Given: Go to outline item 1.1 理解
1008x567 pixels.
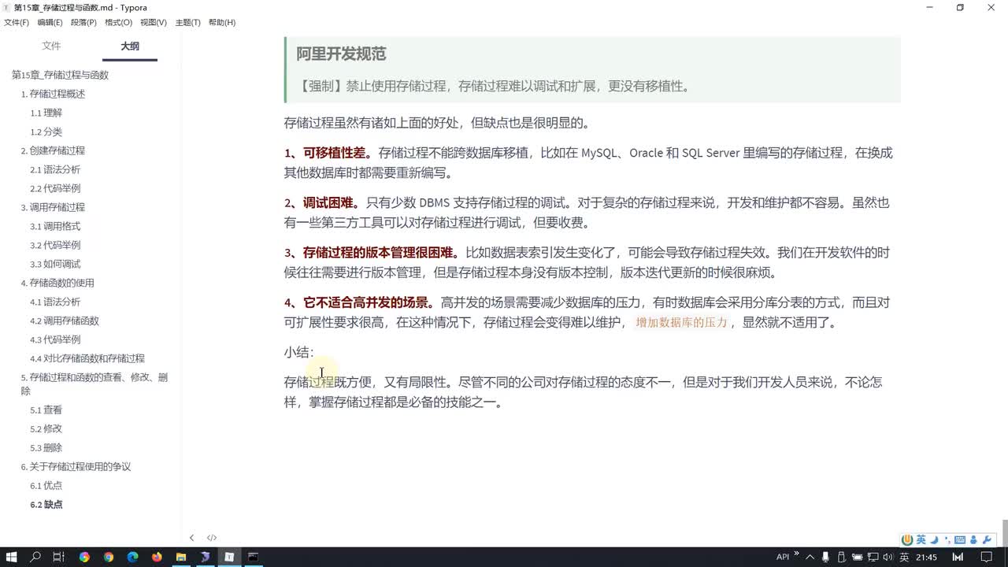Looking at the screenshot, I should coord(46,113).
